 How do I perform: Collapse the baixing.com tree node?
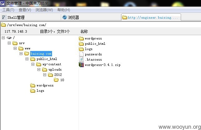pyautogui.click(x=21, y=53)
